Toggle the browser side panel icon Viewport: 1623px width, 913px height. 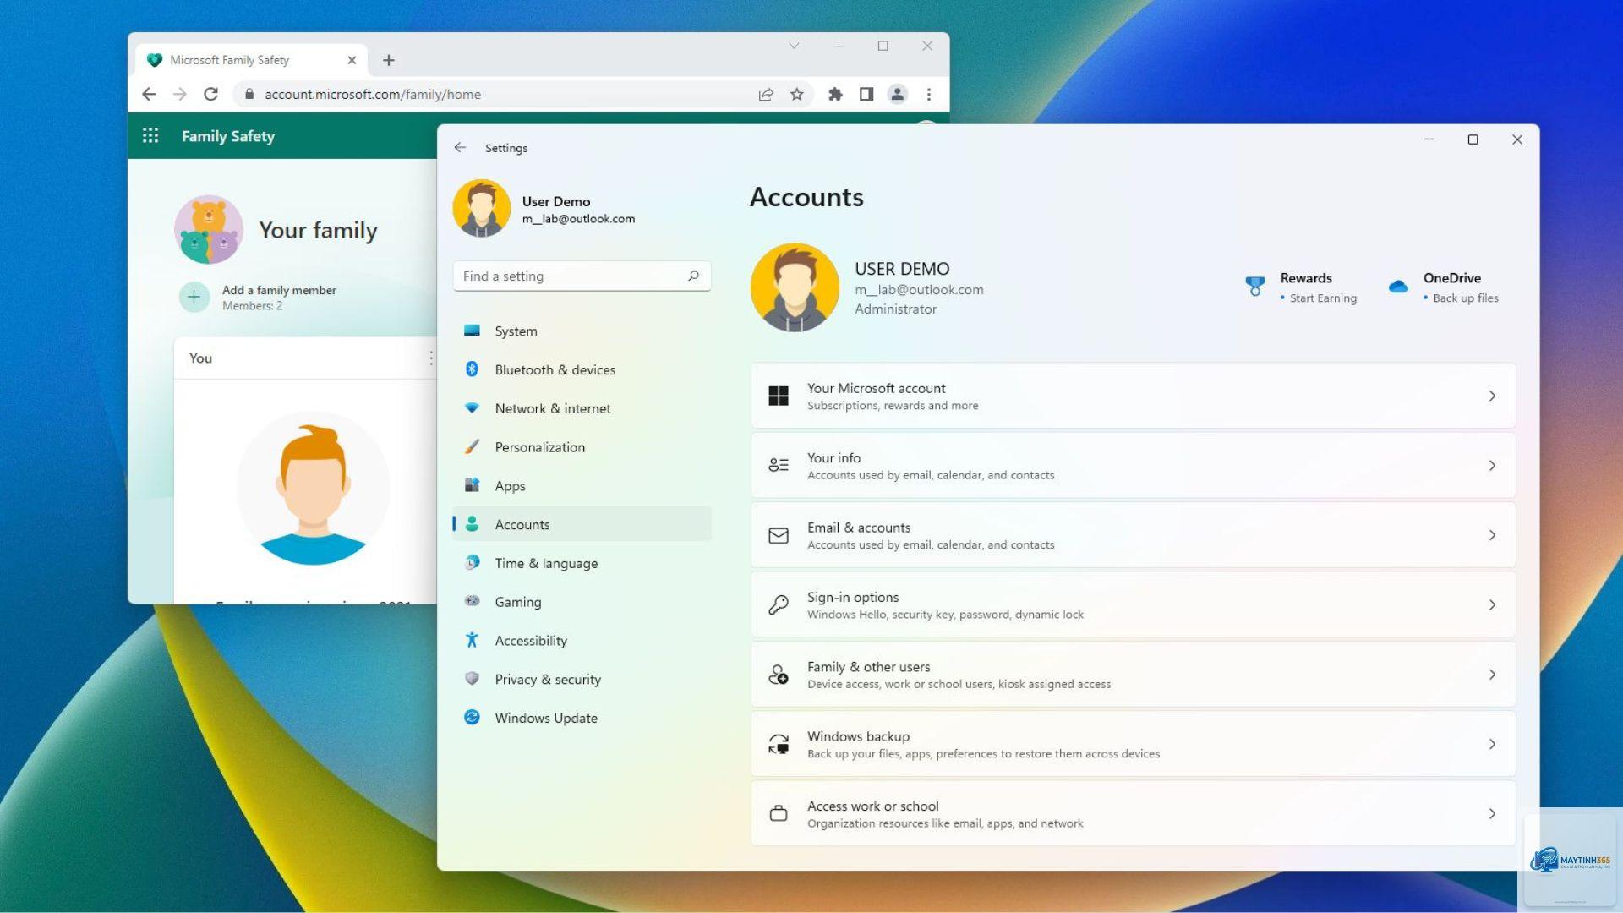point(866,94)
